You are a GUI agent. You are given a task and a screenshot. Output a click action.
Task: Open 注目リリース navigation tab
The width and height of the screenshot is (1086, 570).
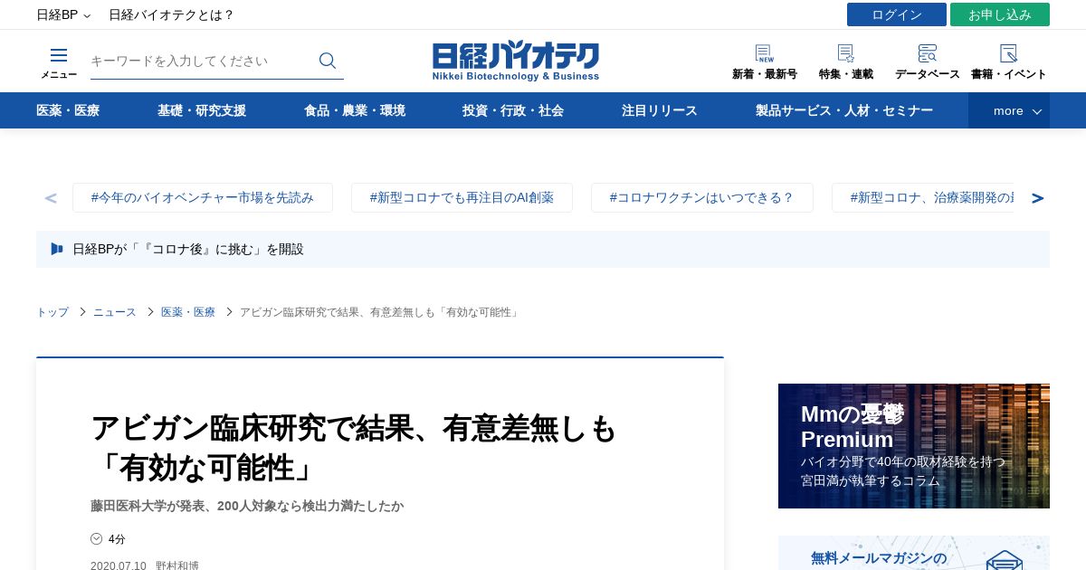(660, 110)
